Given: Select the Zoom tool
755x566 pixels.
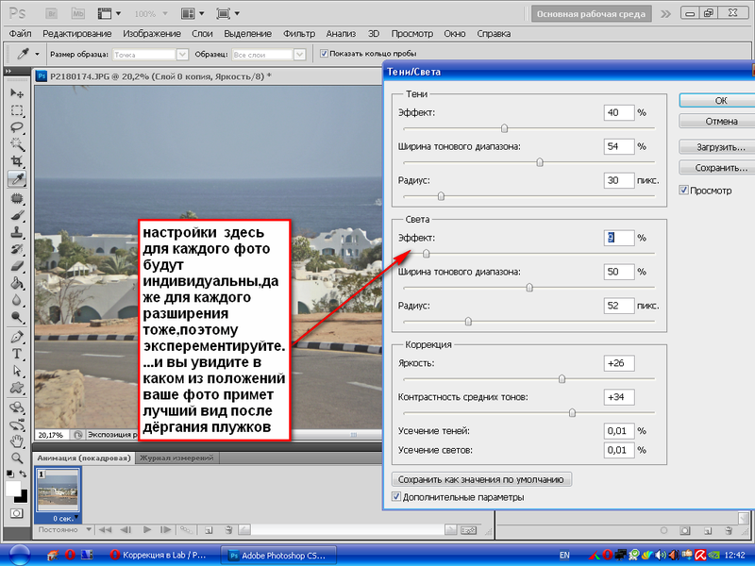Looking at the screenshot, I should (17, 458).
